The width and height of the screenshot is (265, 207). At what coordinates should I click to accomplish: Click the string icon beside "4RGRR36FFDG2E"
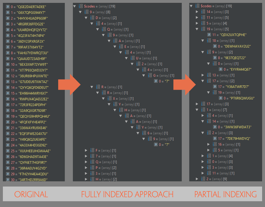(7, 24)
